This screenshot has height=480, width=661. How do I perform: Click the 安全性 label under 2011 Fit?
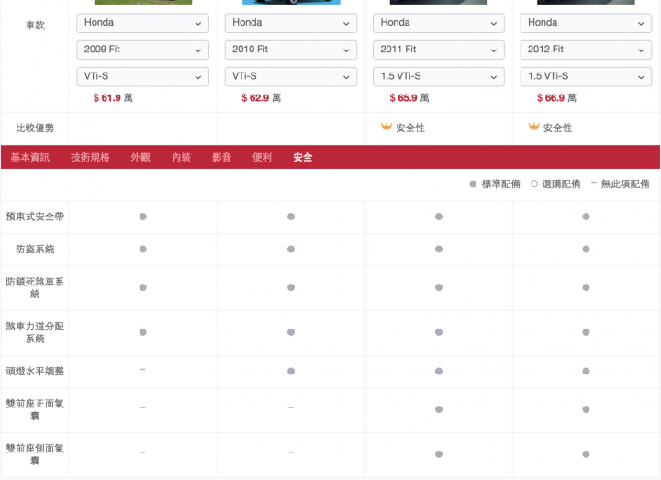[x=410, y=128]
